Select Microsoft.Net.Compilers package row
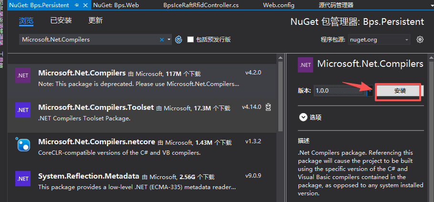 [x=142, y=81]
